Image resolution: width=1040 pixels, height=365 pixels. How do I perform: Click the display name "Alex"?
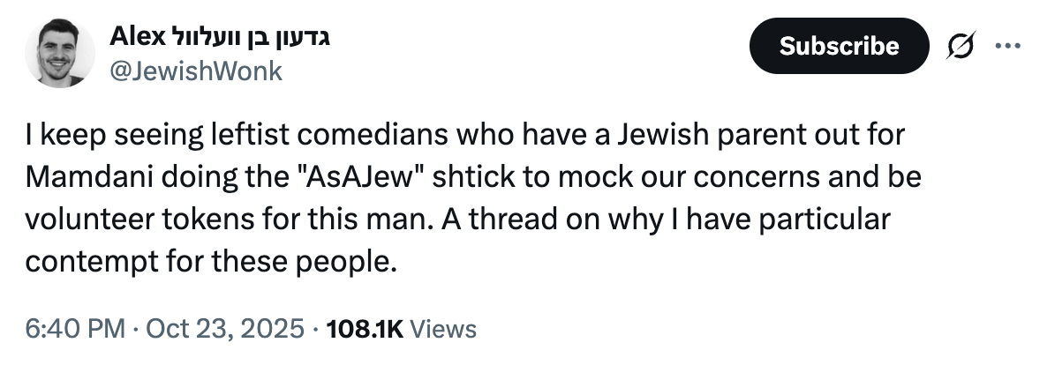point(132,38)
